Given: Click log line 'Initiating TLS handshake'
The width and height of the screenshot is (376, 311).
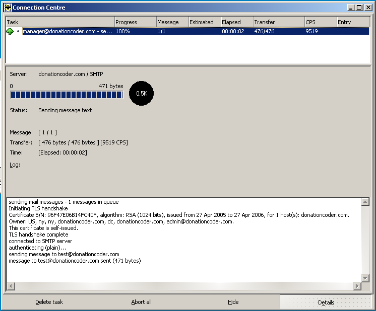Looking at the screenshot, I should 38,208.
